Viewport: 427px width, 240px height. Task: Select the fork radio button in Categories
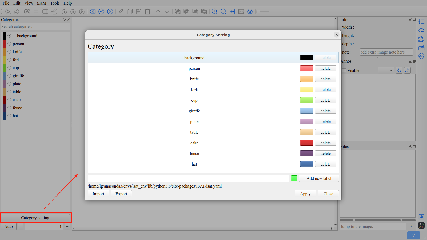(x=9, y=60)
